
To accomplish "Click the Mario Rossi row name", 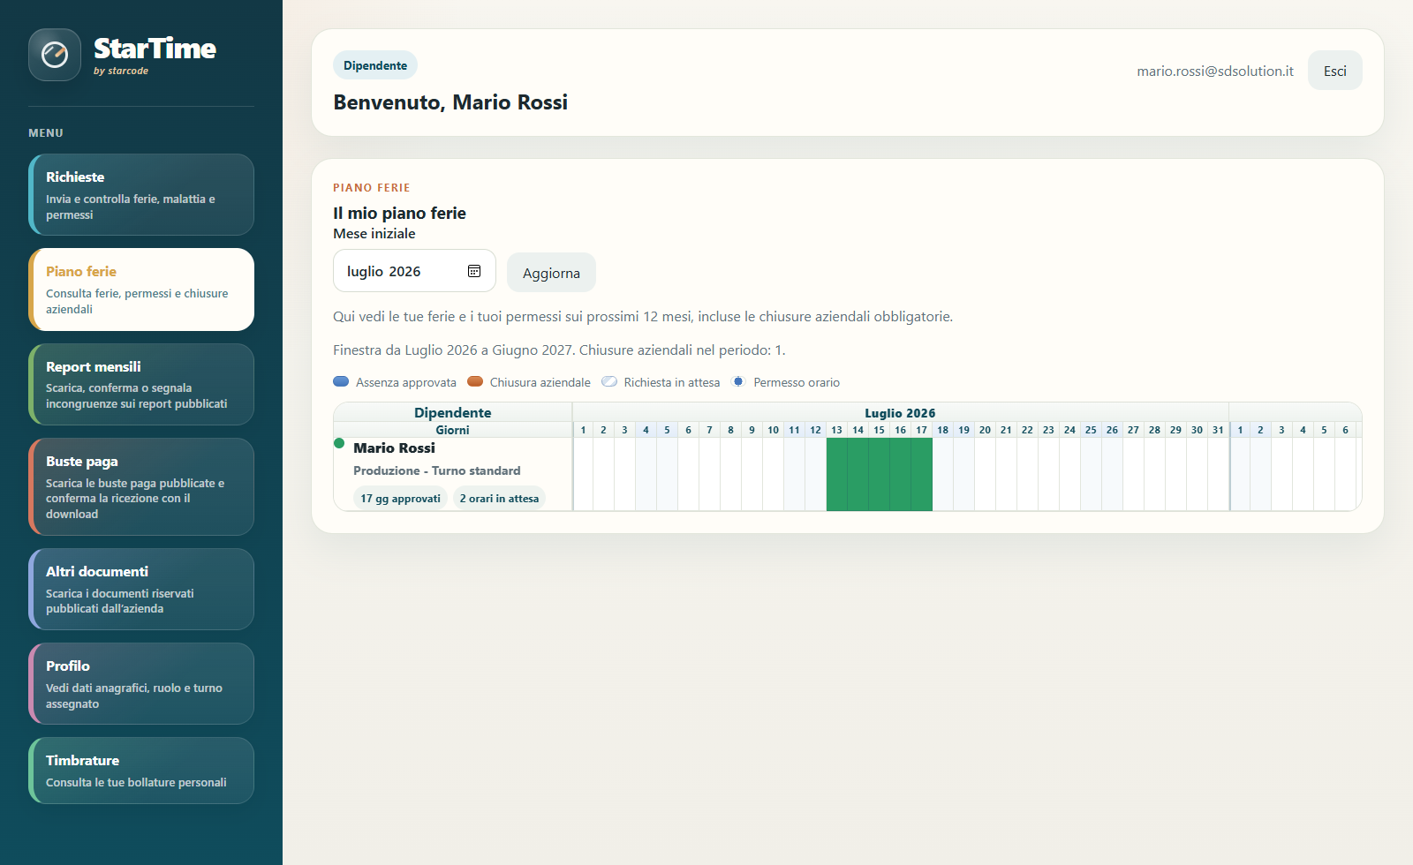I will 394,448.
